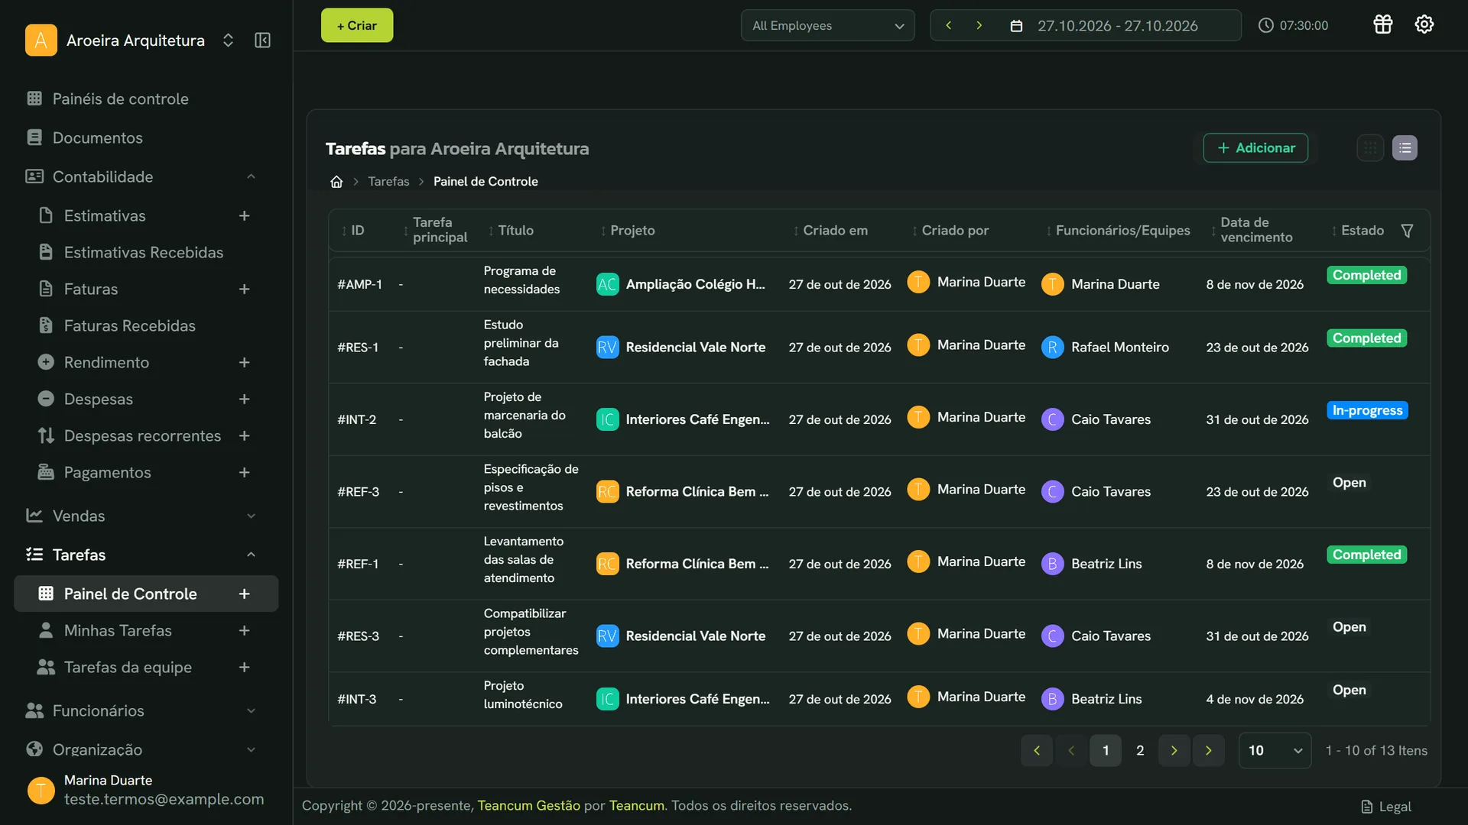Open Minhas Tarefas in the sidebar
Viewport: 1468px width, 825px height.
118,631
